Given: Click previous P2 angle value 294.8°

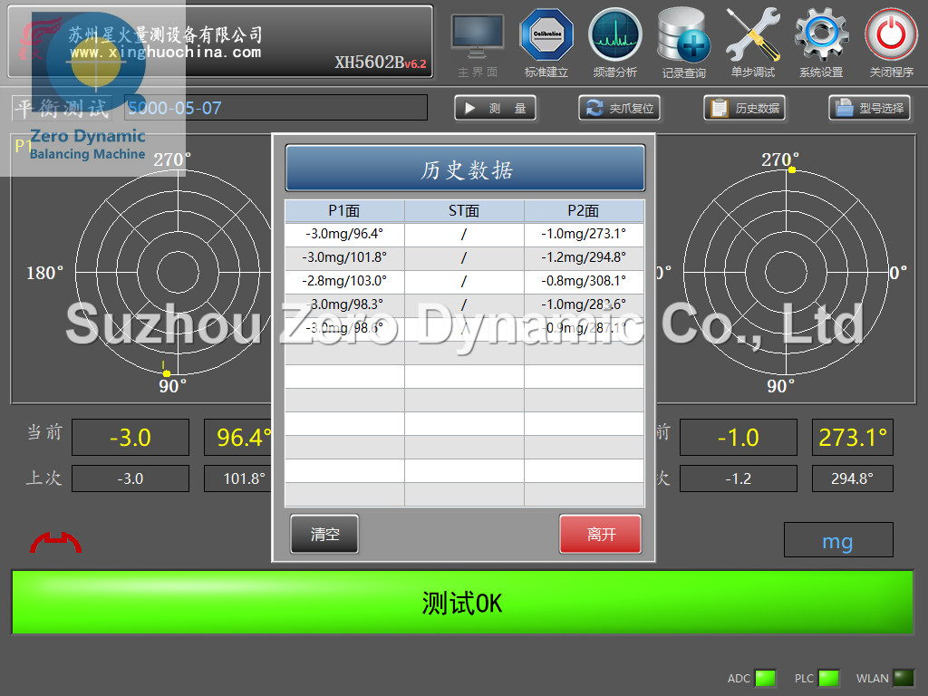Looking at the screenshot, I should click(852, 478).
